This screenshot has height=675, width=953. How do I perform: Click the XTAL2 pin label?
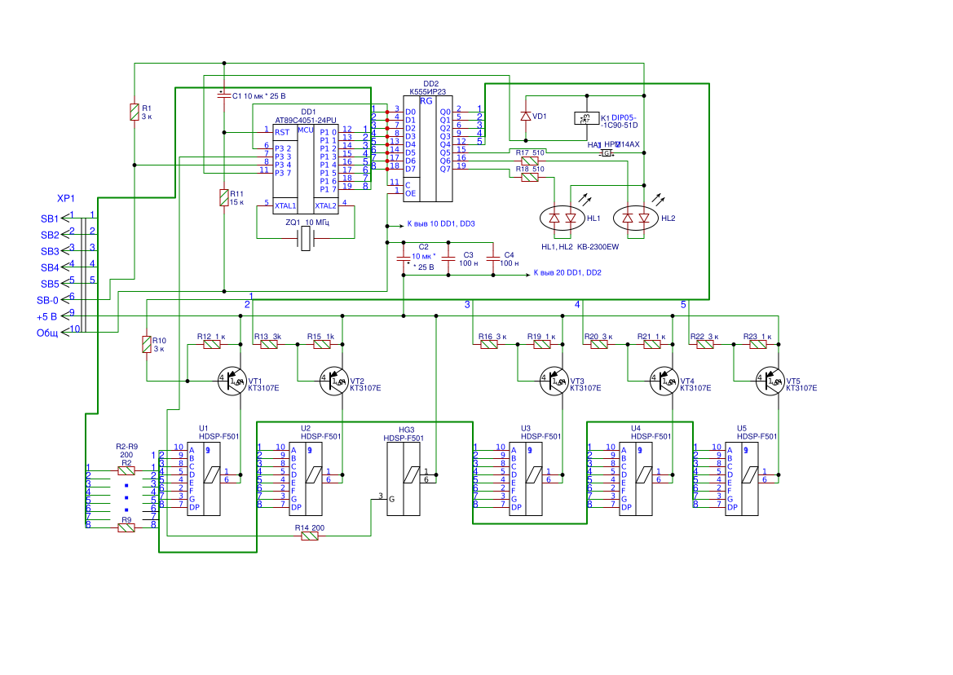[326, 206]
